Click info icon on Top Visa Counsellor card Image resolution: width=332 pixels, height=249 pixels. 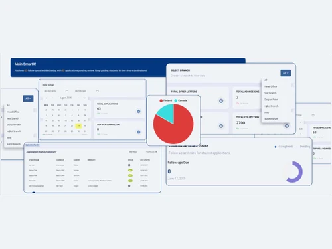139,132
